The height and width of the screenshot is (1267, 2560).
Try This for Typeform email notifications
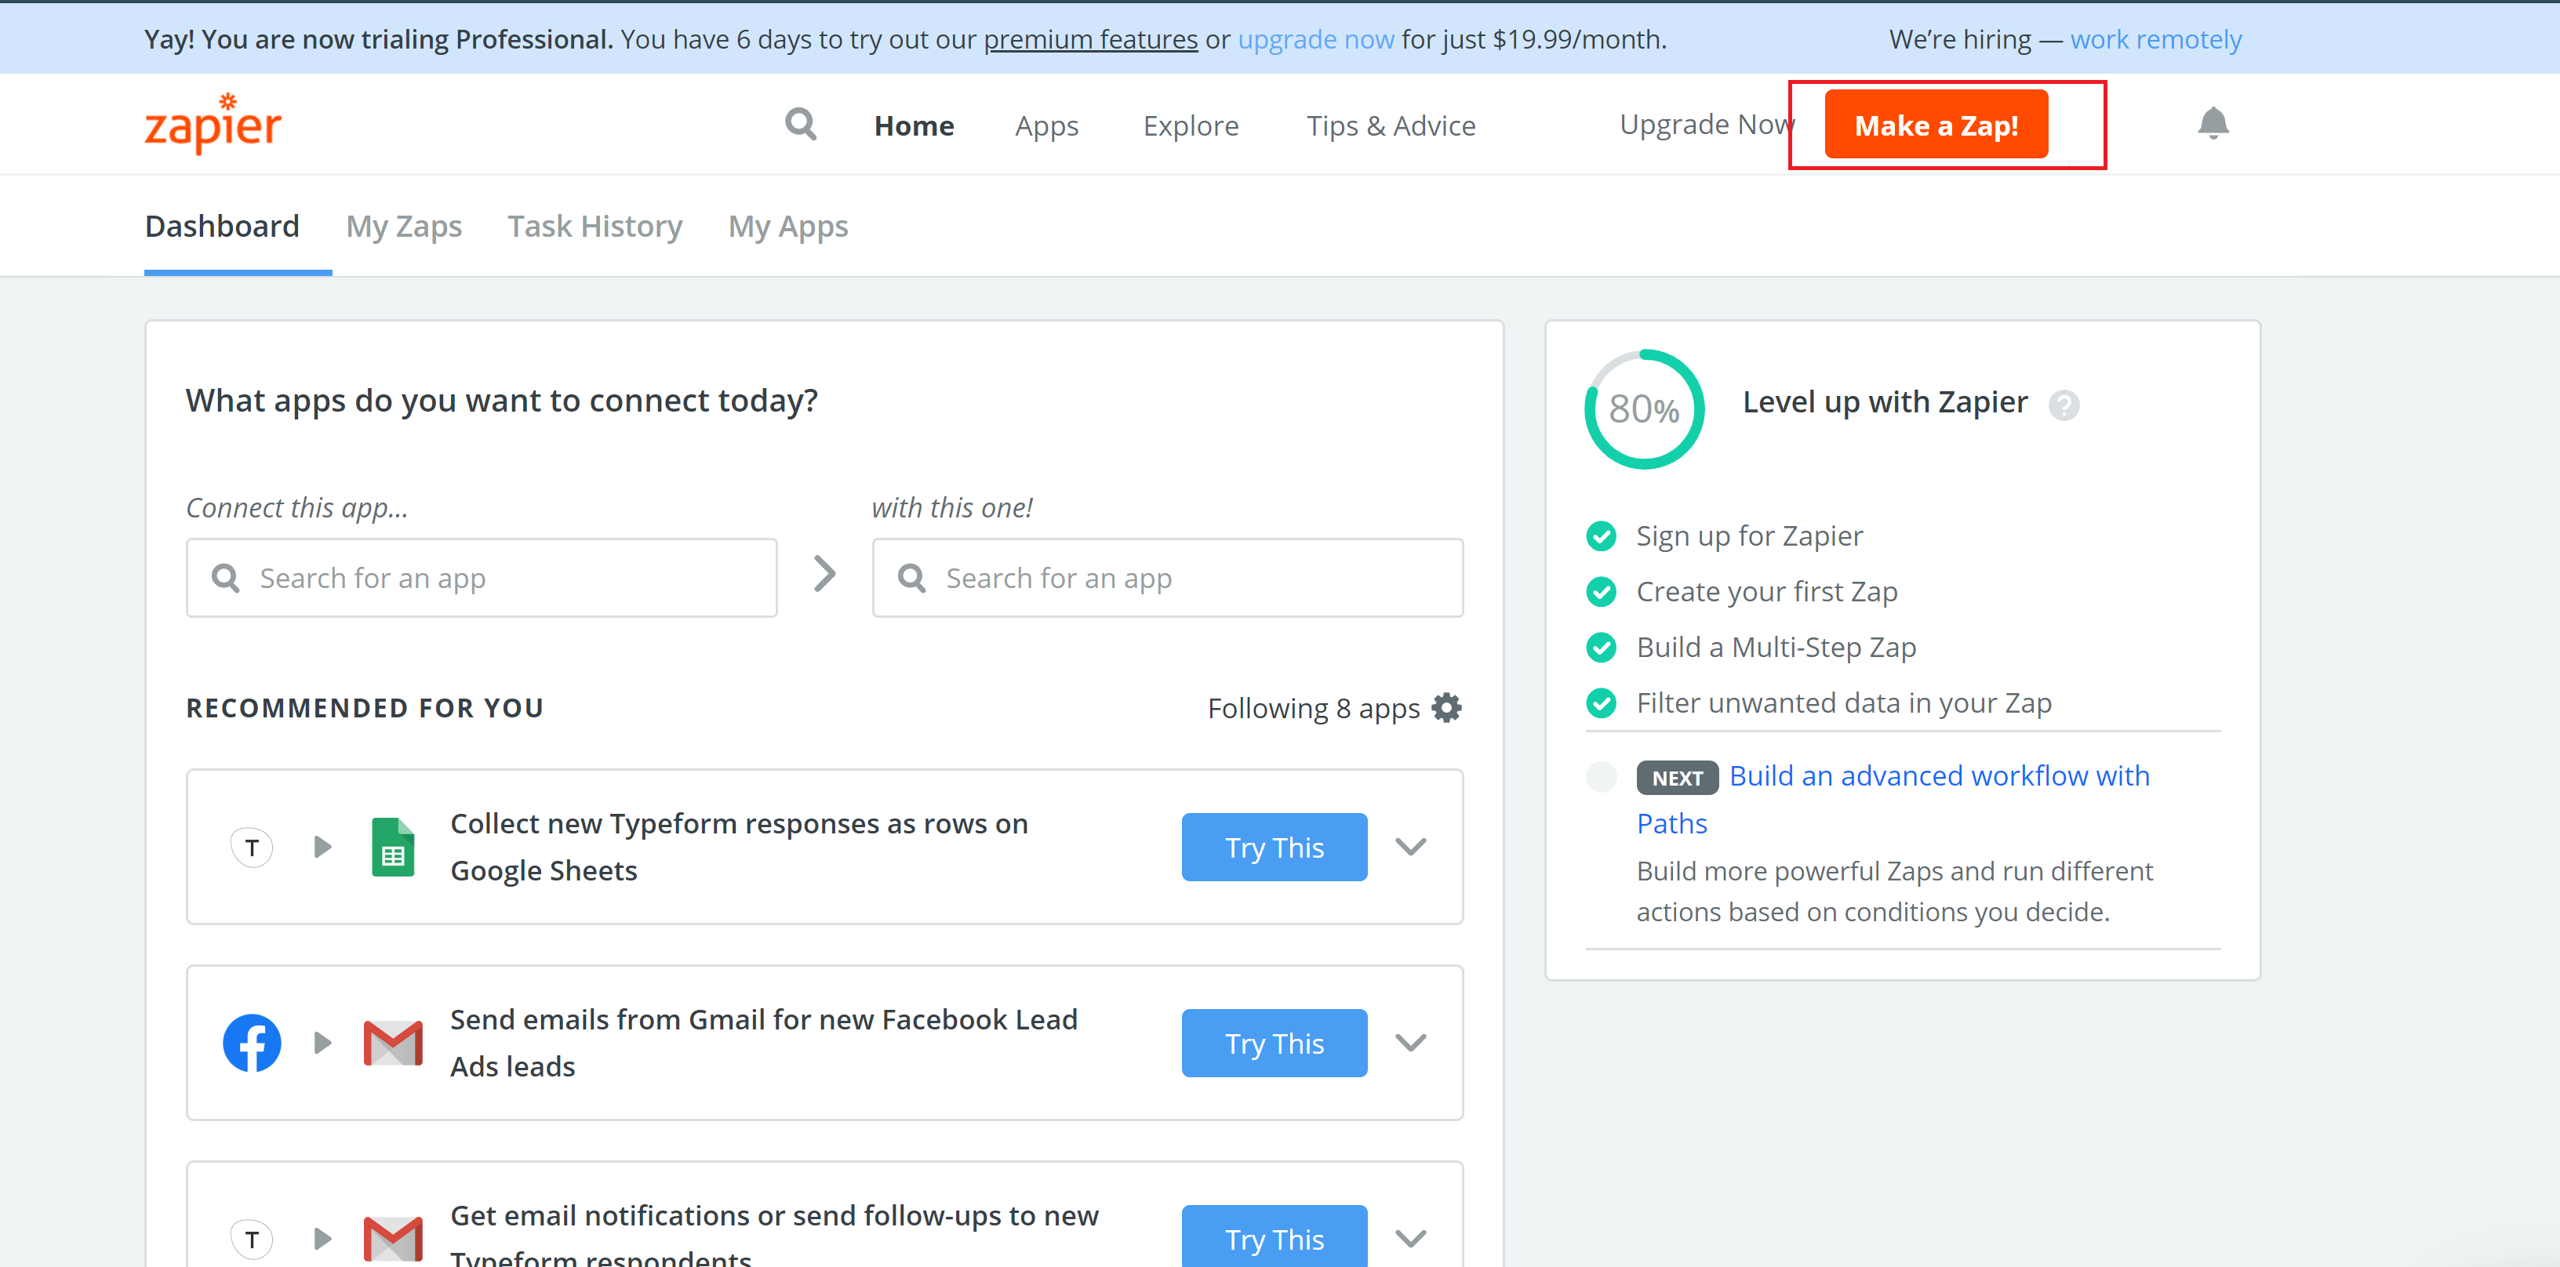click(x=1274, y=1236)
